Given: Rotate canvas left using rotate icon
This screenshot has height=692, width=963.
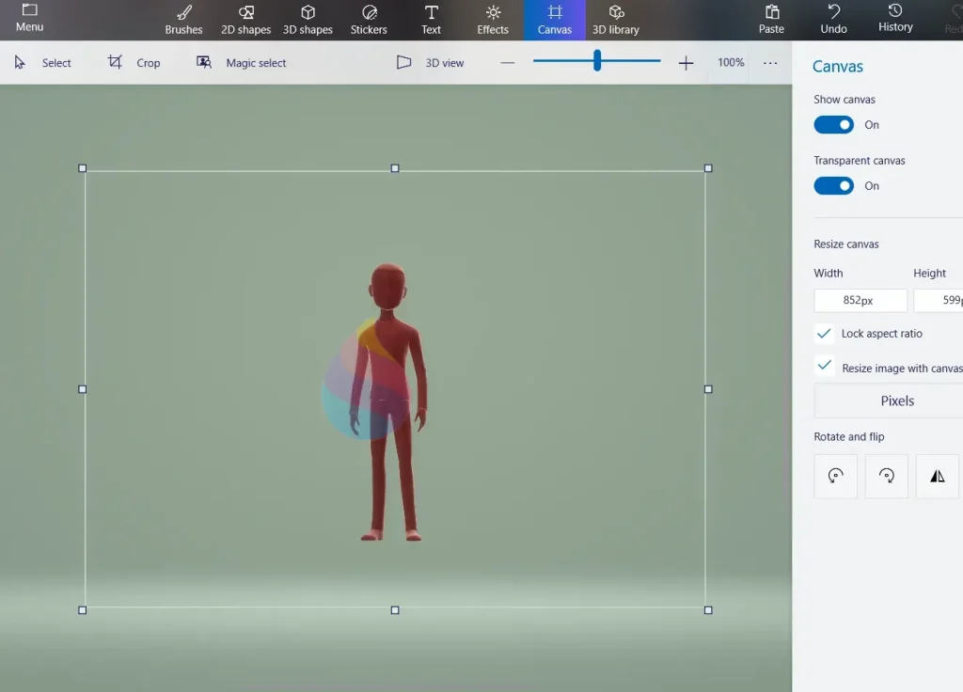Looking at the screenshot, I should [835, 477].
